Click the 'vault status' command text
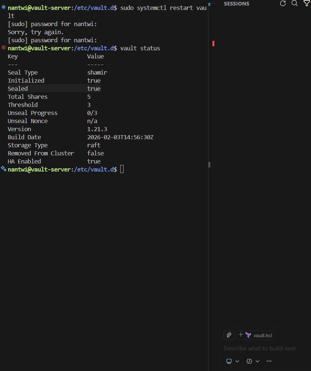 [x=140, y=48]
